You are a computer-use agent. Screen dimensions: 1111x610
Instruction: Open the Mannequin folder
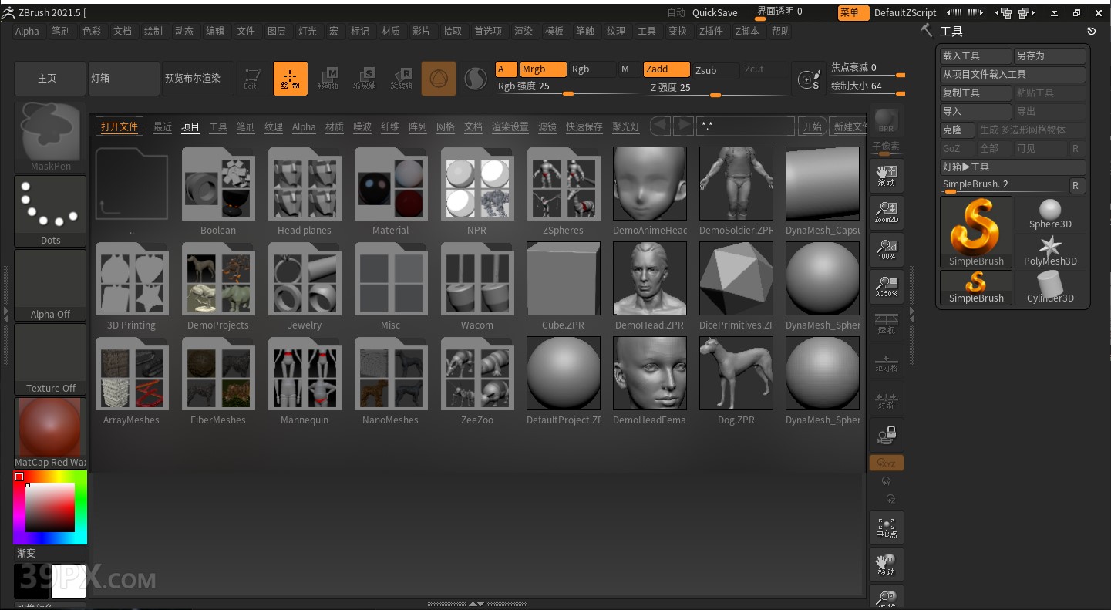pos(305,381)
